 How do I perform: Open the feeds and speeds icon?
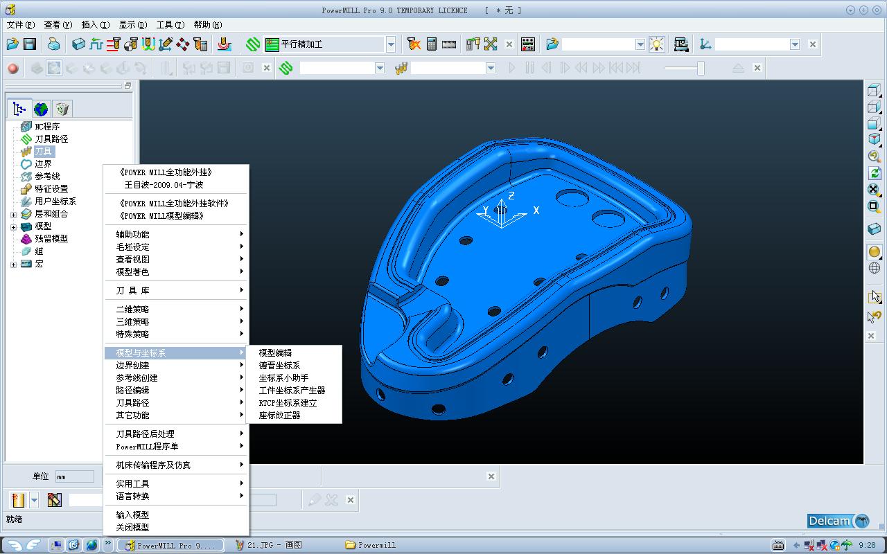(x=96, y=44)
